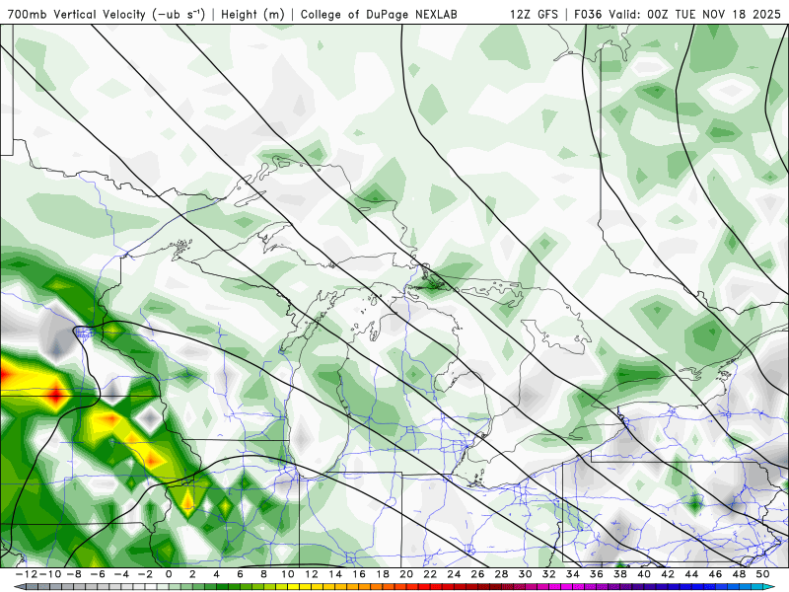Click the "F036" forecast hour label
This screenshot has height=592, width=789.
pyautogui.click(x=588, y=14)
